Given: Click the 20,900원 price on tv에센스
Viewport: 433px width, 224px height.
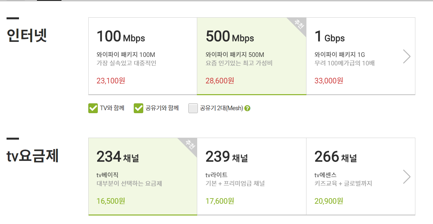Looking at the screenshot, I should click(x=329, y=201).
